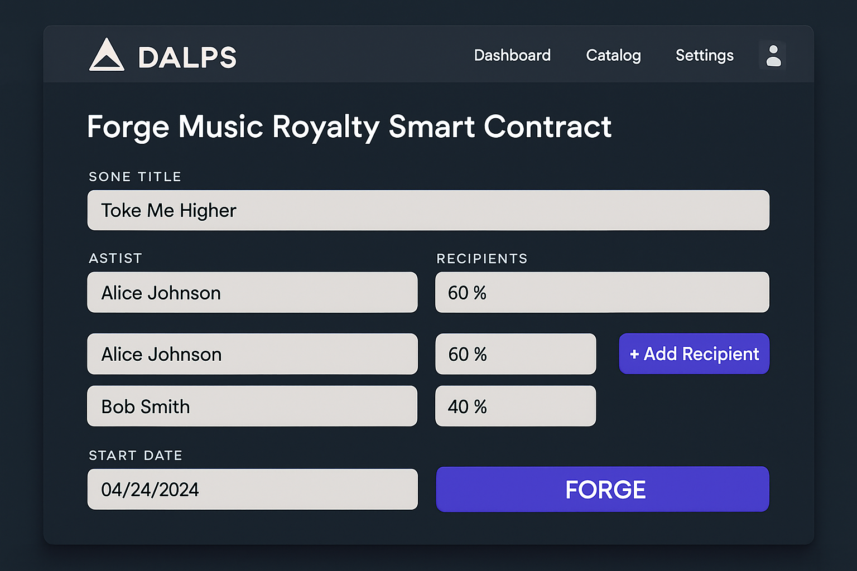Open the user profile icon

point(773,55)
